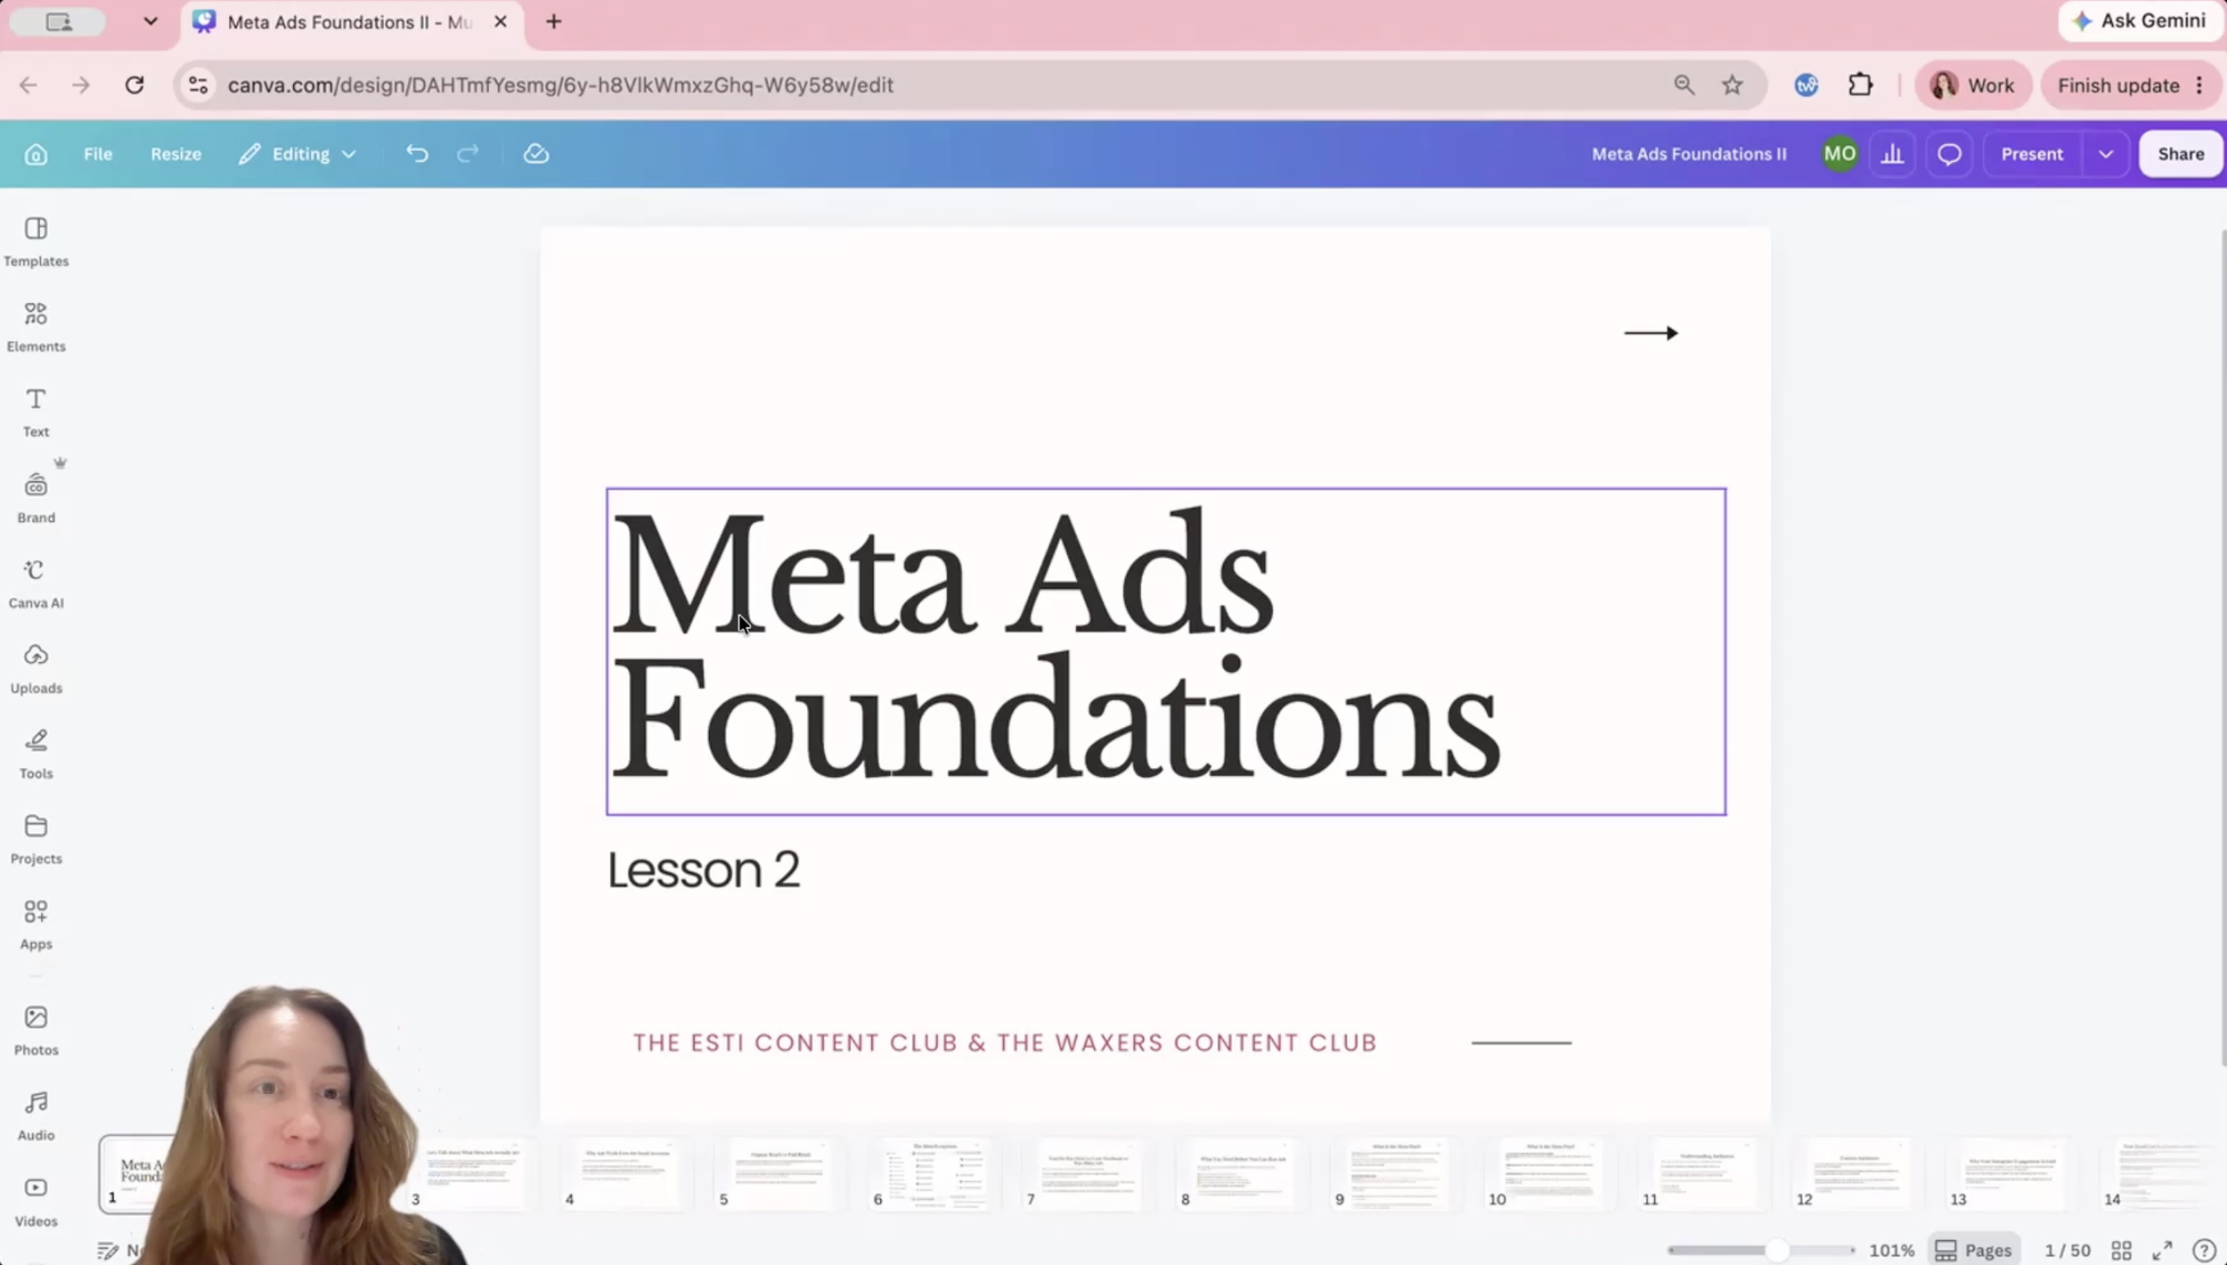
Task: Expand the Editing mode dropdown
Action: click(298, 154)
